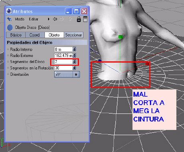Click the pin mode icon beside Modo
184x152 pixels.
click(9, 19)
